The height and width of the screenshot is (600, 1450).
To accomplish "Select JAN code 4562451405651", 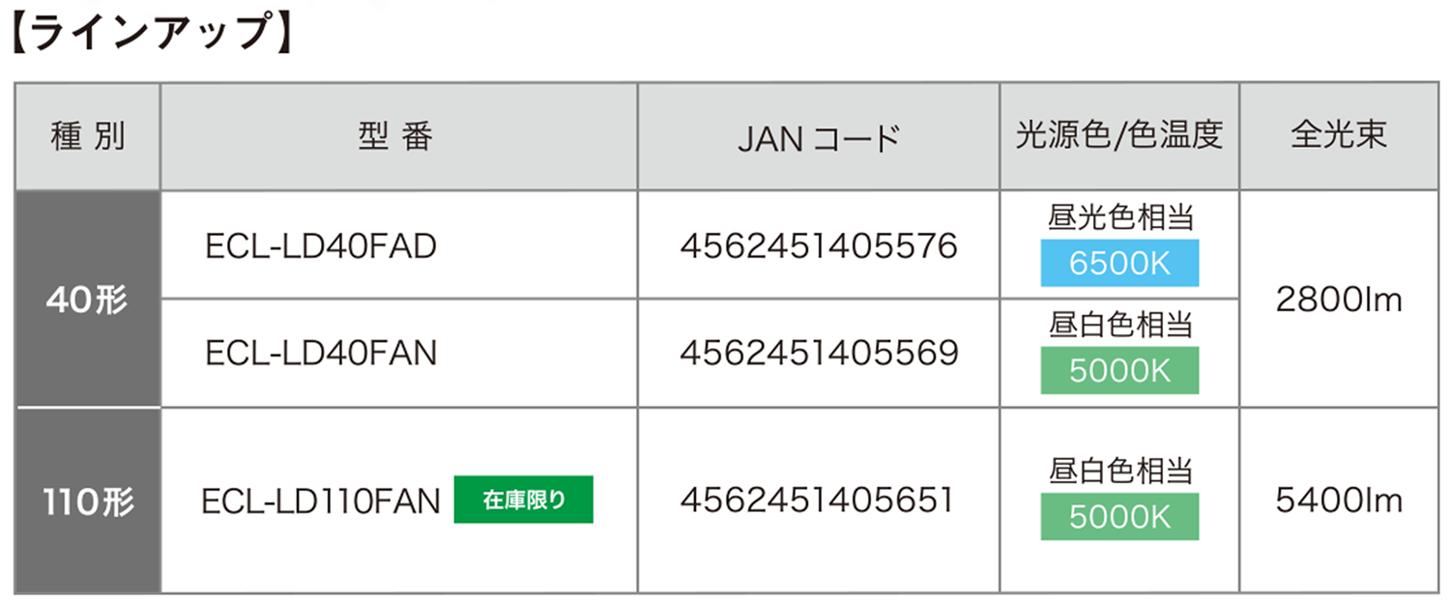I will tap(817, 500).
